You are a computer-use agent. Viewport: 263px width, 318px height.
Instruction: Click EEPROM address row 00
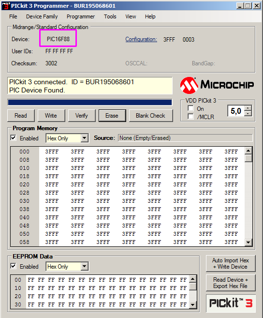pos(18,280)
